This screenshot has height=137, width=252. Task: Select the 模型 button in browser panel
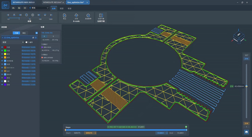[x=24, y=33]
